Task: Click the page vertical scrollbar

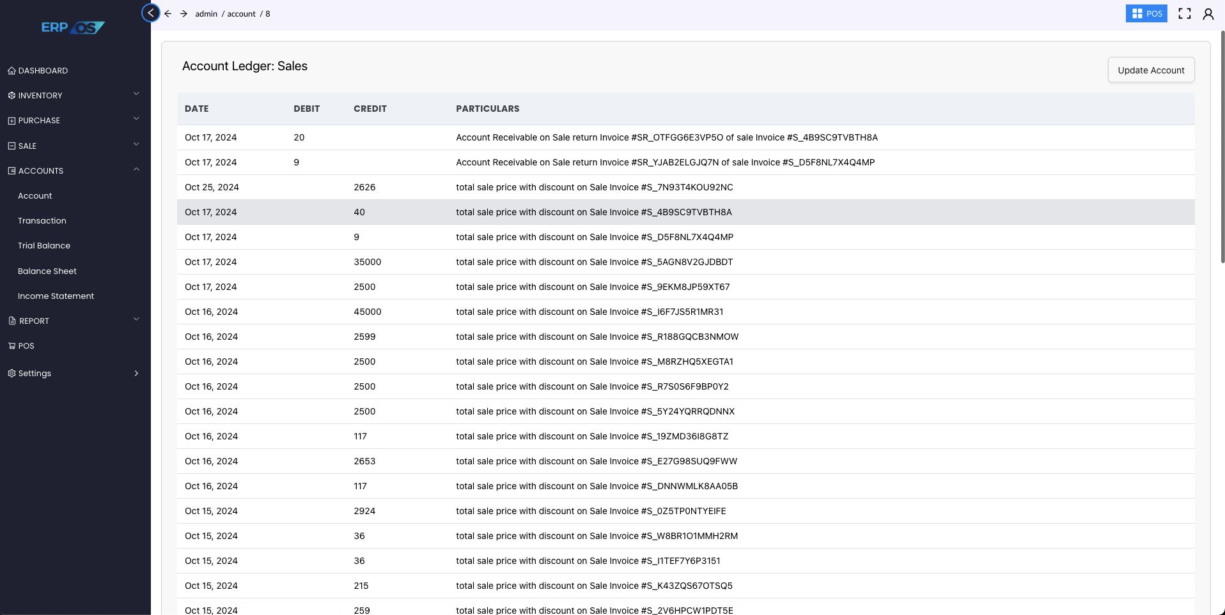Action: tap(1222, 147)
